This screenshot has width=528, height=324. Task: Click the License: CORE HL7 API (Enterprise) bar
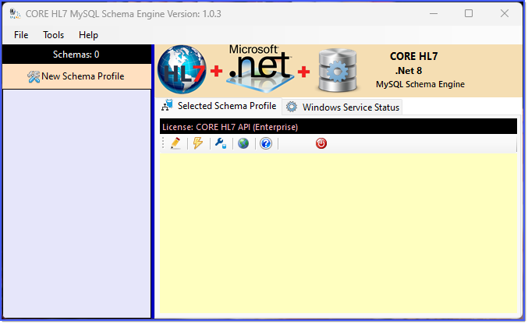338,127
